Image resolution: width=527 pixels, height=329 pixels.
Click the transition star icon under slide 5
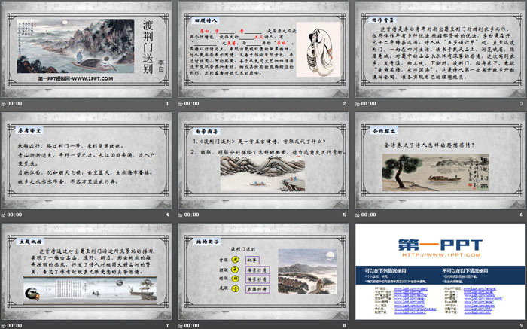pos(181,215)
